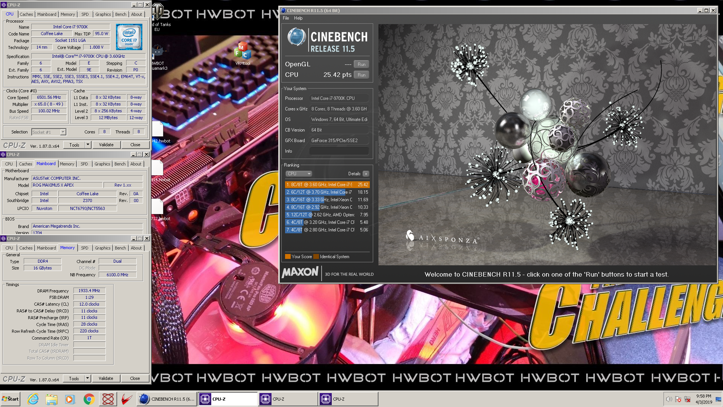Open the Help menu in Cinebench
The width and height of the screenshot is (723, 407).
[298, 18]
